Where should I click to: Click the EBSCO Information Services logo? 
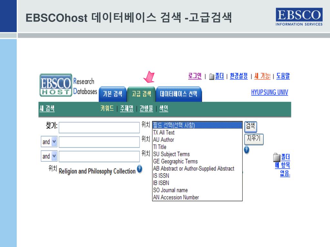coord(299,17)
